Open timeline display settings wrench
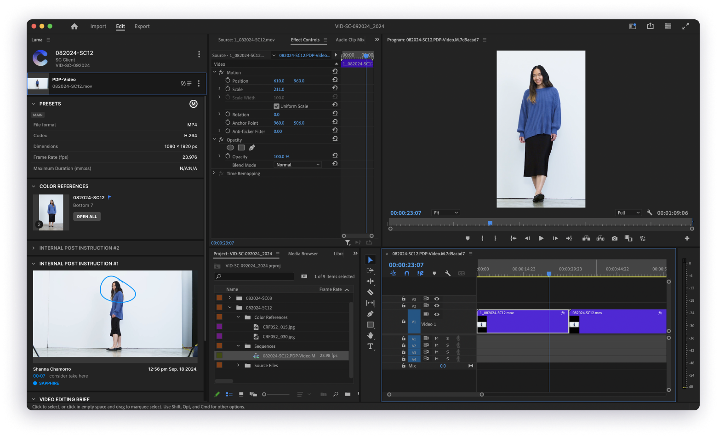This screenshot has width=719, height=437. pos(448,273)
